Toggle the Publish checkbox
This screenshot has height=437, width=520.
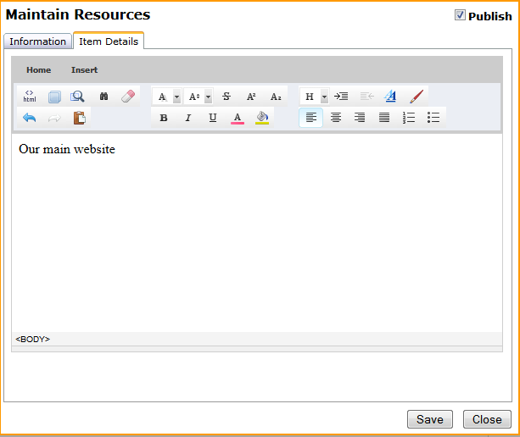point(460,15)
